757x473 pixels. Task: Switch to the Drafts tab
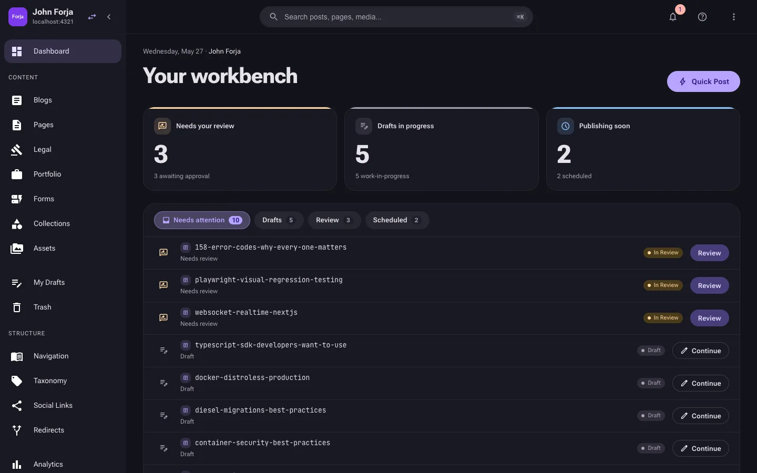tap(279, 220)
